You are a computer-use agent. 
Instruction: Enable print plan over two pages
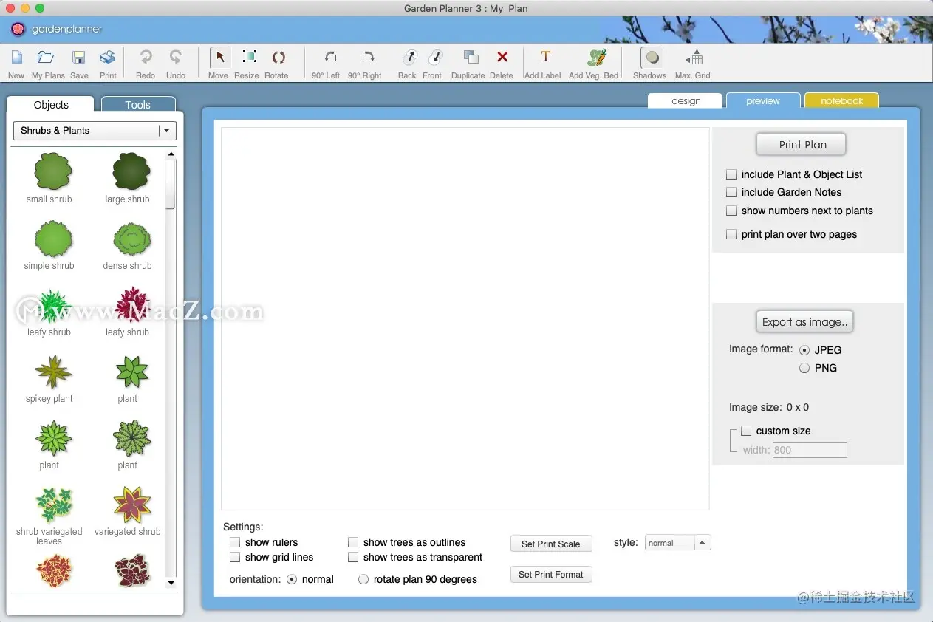[731, 234]
